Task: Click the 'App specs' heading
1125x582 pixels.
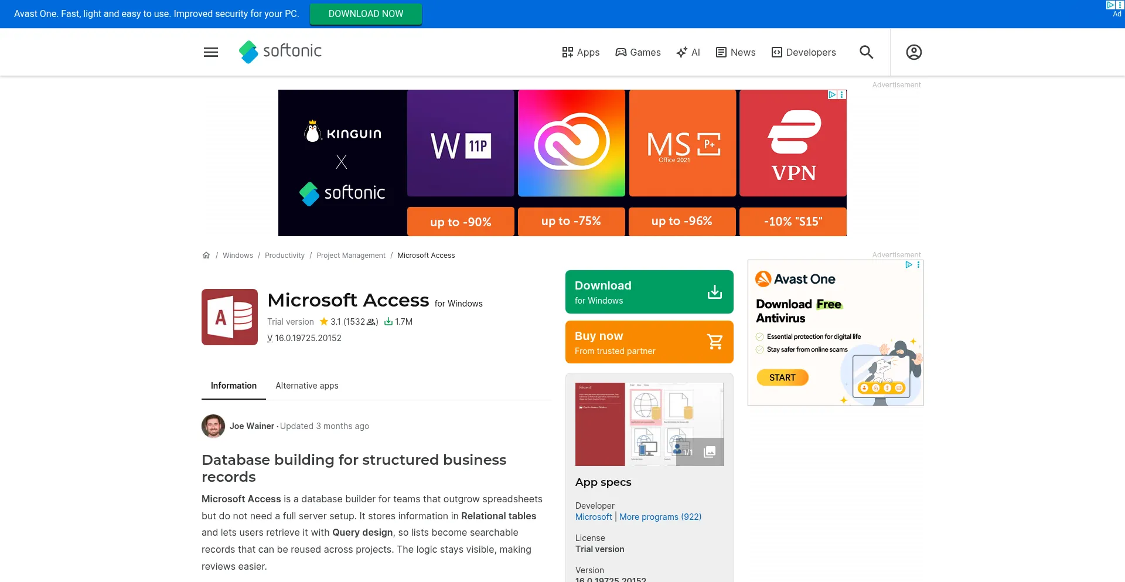Action: point(604,482)
